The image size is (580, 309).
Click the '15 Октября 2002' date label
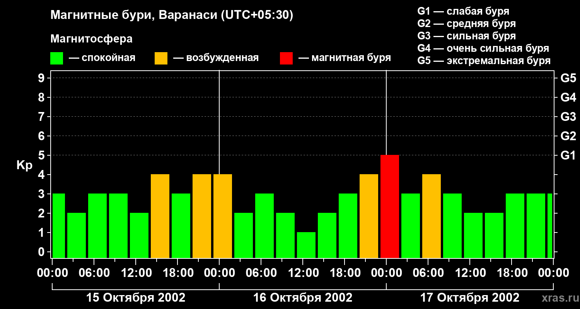click(x=136, y=298)
